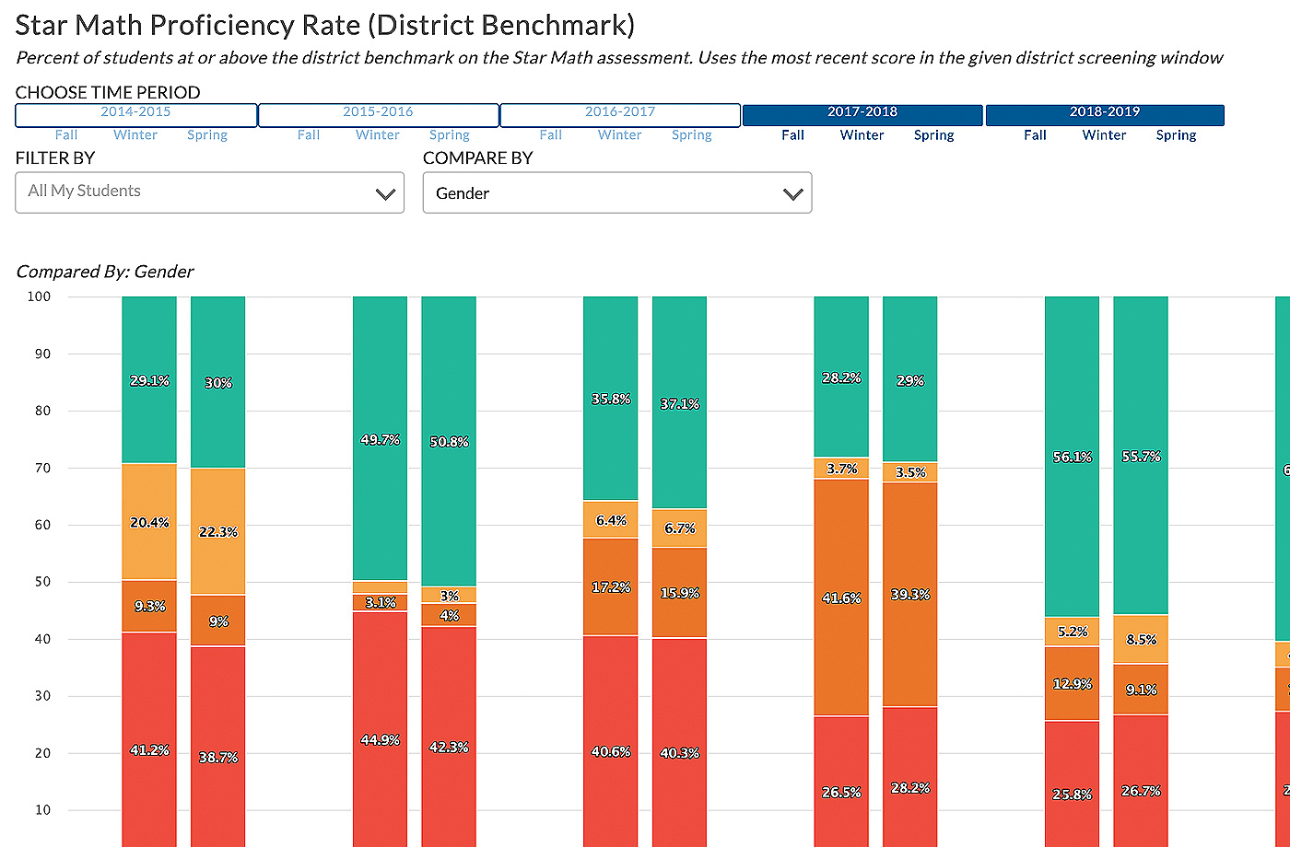Click the green 29.1% bar segment

point(149,379)
